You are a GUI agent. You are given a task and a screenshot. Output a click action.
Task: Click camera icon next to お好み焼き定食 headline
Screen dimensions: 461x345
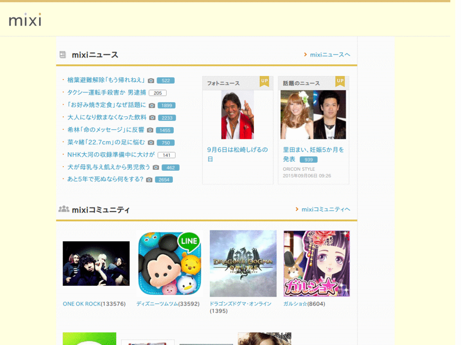pyautogui.click(x=152, y=105)
